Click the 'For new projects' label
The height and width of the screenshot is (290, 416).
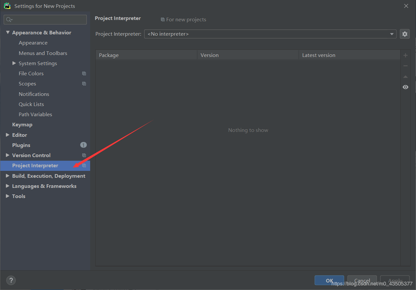click(x=186, y=20)
